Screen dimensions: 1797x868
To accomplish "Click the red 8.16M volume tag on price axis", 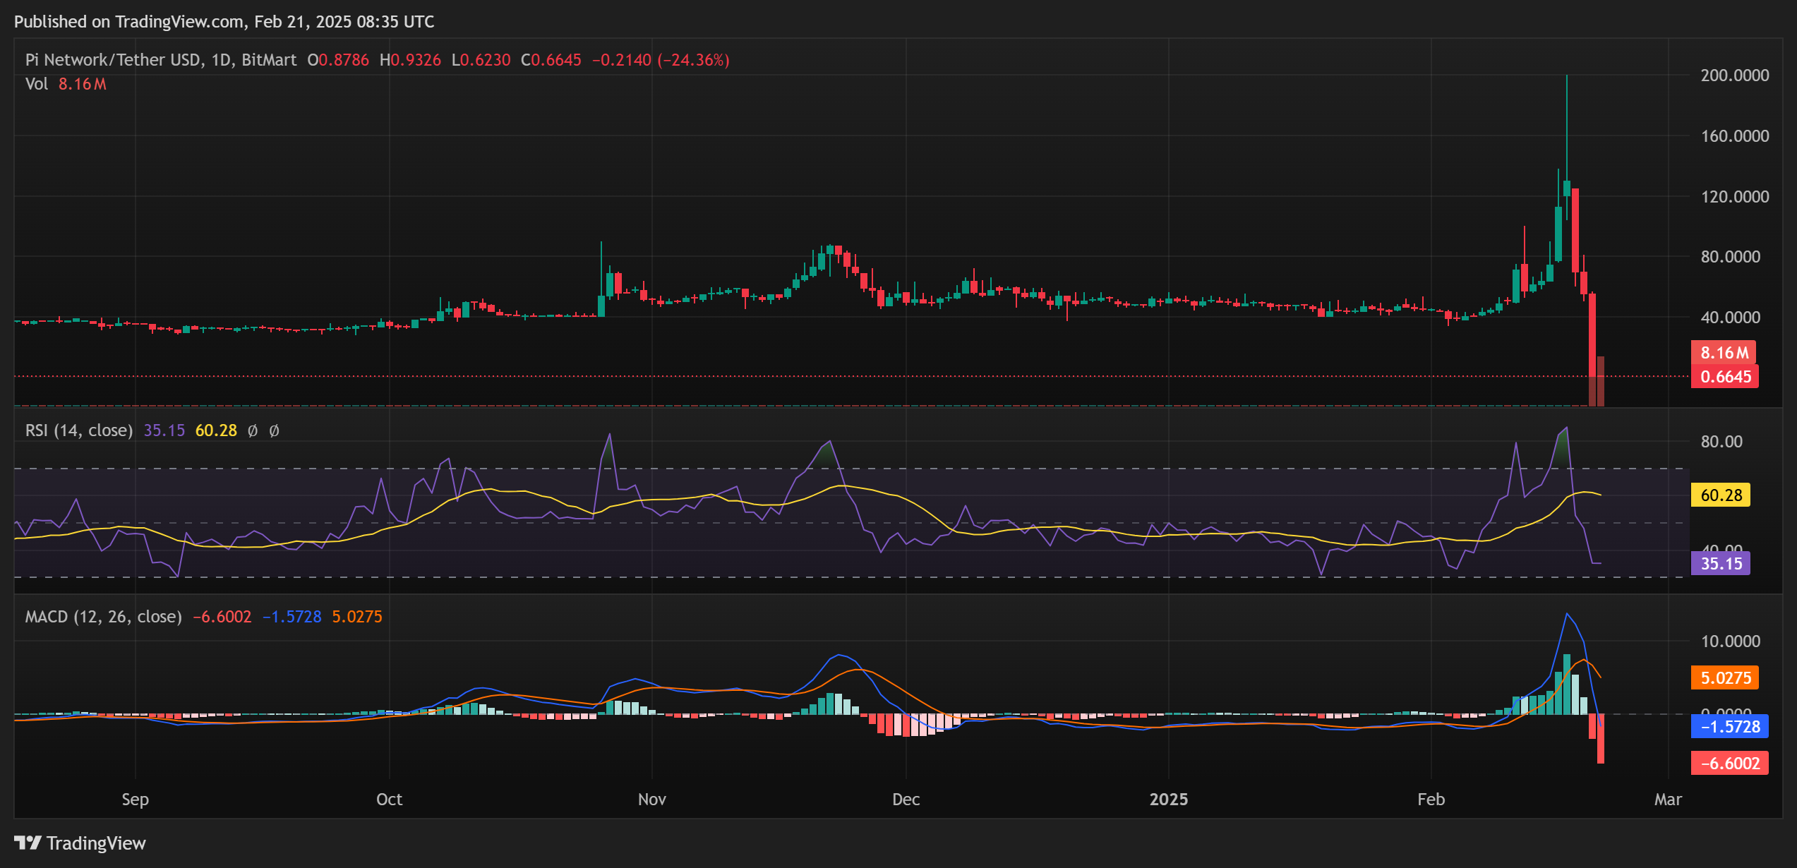I will click(x=1723, y=353).
